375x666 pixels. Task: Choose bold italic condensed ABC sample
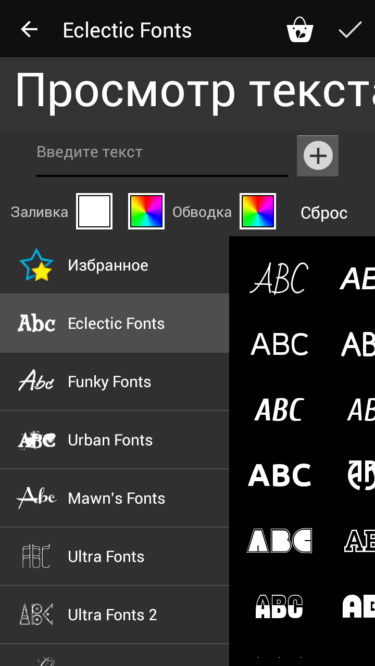279,410
